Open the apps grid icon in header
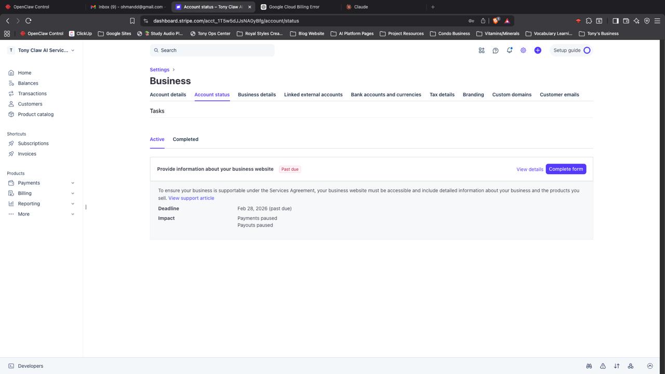The width and height of the screenshot is (665, 374). tap(481, 50)
